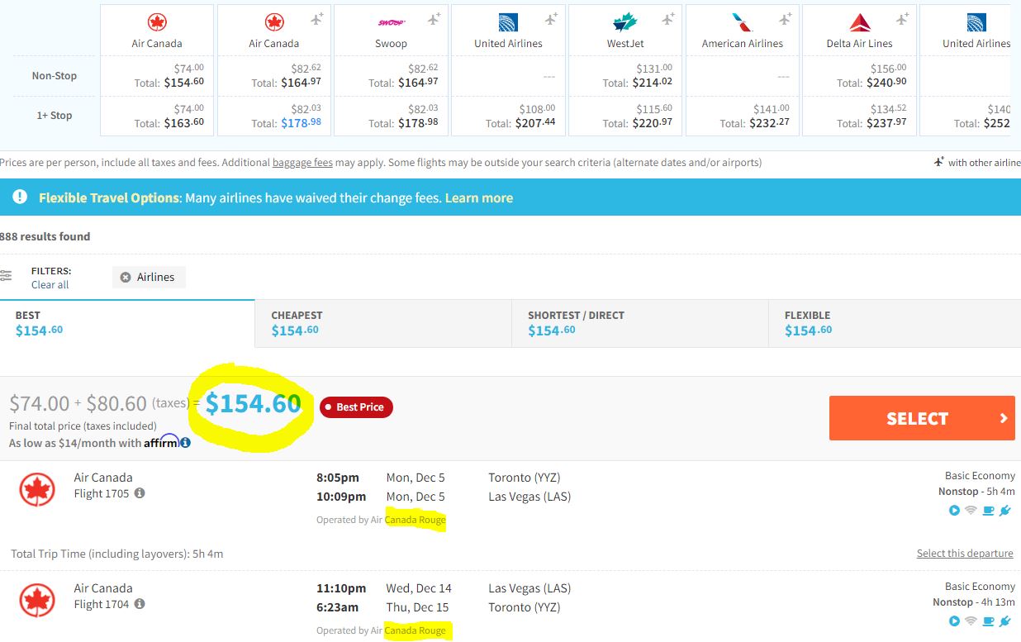Click first Air Canada logo in matrix
Viewport: 1021px width, 642px height.
[157, 22]
